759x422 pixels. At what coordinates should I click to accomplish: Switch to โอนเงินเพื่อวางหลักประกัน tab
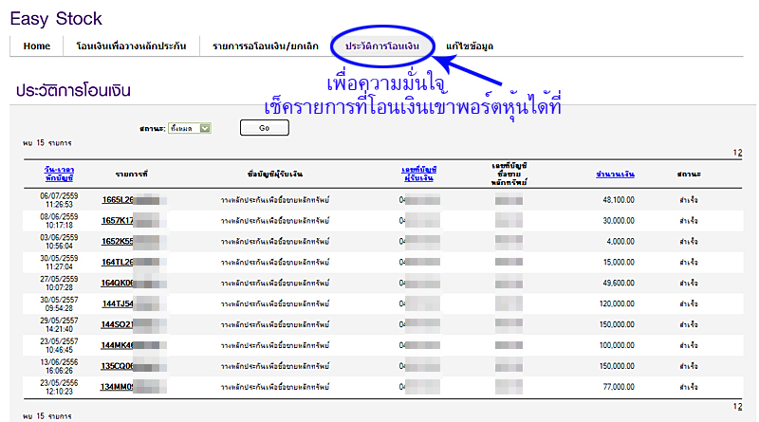coord(131,46)
